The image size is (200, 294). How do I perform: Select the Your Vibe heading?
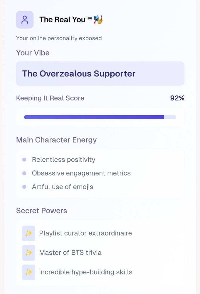coord(33,53)
